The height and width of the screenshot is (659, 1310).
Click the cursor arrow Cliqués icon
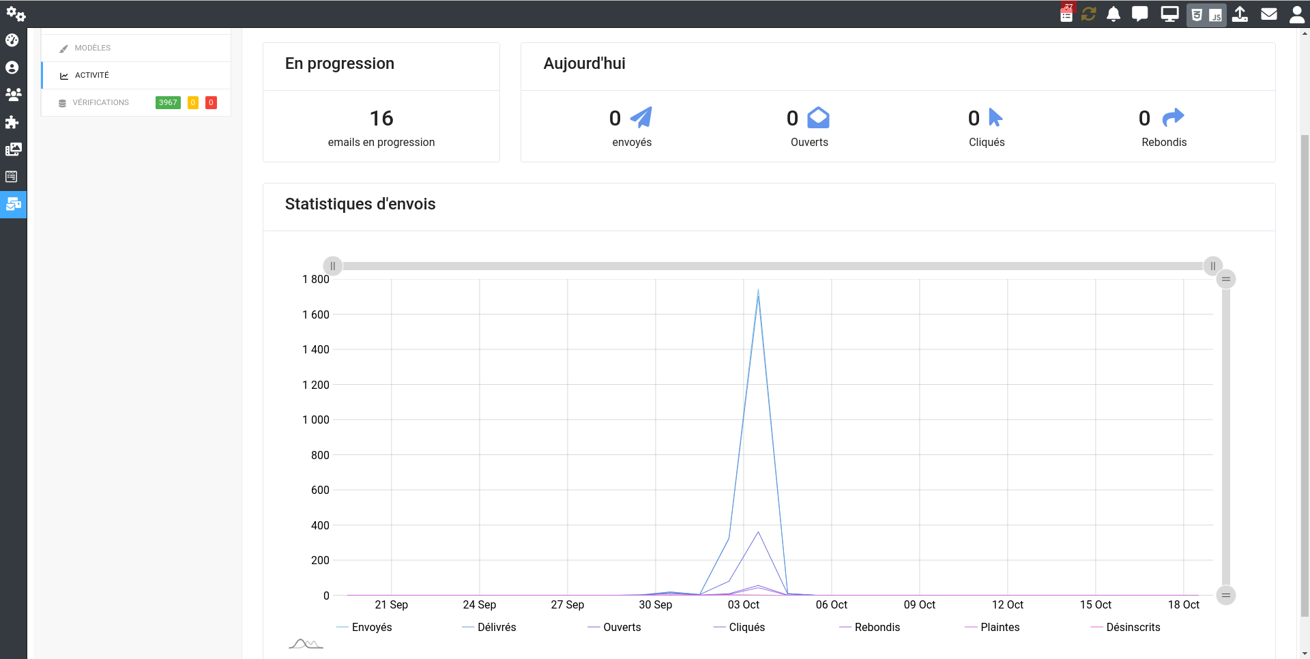995,117
